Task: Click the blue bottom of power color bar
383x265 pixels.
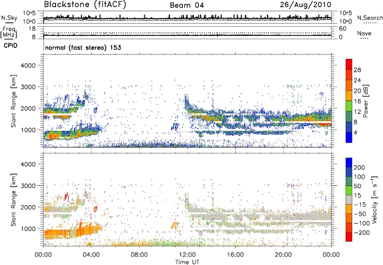Action: tap(349, 137)
